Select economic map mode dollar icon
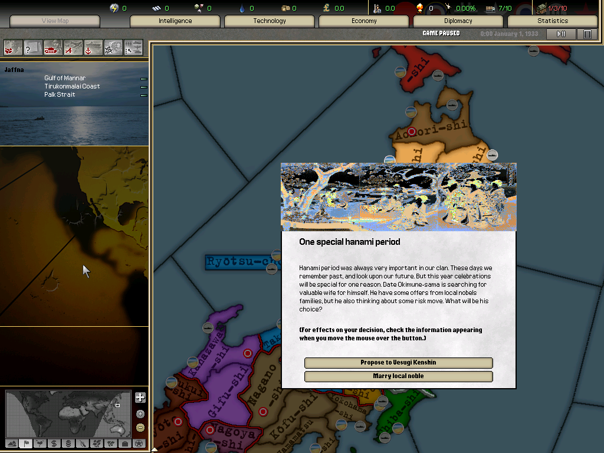 [54, 444]
